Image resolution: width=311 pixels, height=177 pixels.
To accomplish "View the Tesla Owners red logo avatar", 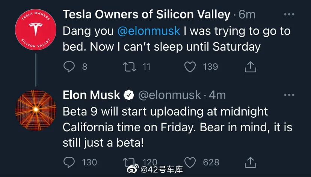I will pyautogui.click(x=36, y=30).
